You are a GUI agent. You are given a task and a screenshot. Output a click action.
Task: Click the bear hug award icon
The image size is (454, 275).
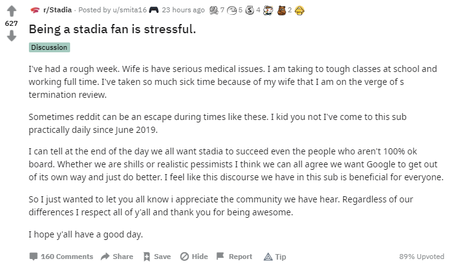click(281, 10)
